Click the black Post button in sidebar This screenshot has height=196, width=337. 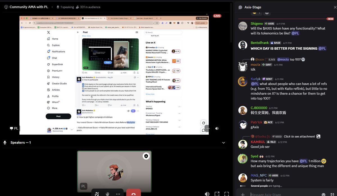coord(58,116)
